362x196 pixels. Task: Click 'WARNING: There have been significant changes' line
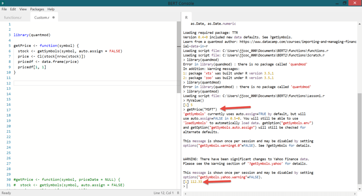(x=246, y=159)
